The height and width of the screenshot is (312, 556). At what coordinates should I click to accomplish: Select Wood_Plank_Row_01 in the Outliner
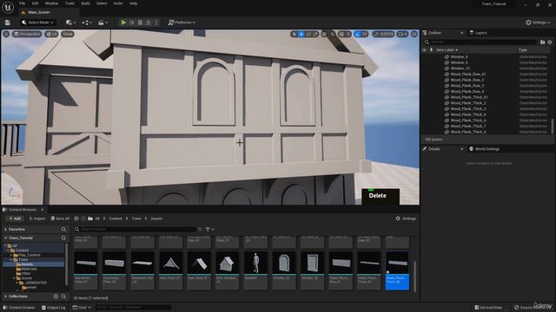468,74
